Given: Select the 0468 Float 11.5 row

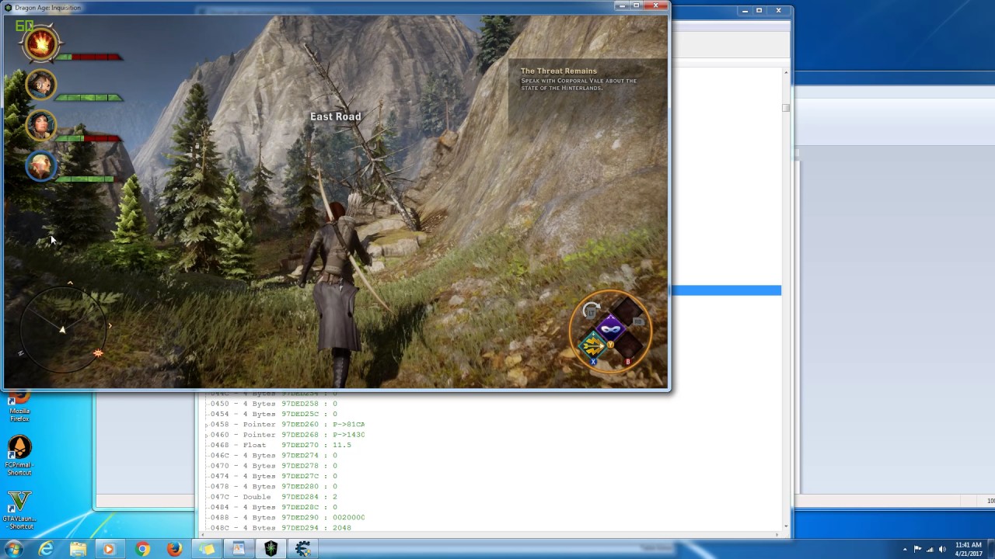Looking at the screenshot, I should [x=281, y=445].
